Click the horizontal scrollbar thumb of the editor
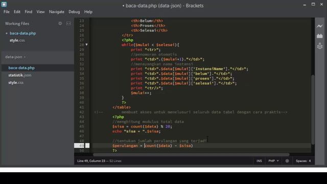The width and height of the screenshot is (327, 184). coord(191,154)
